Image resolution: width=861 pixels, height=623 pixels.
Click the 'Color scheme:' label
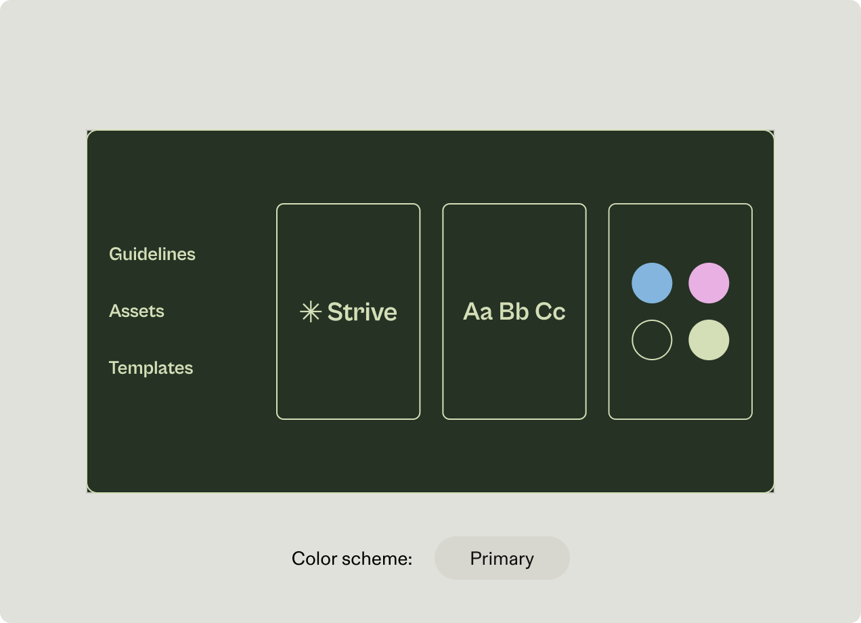352,559
